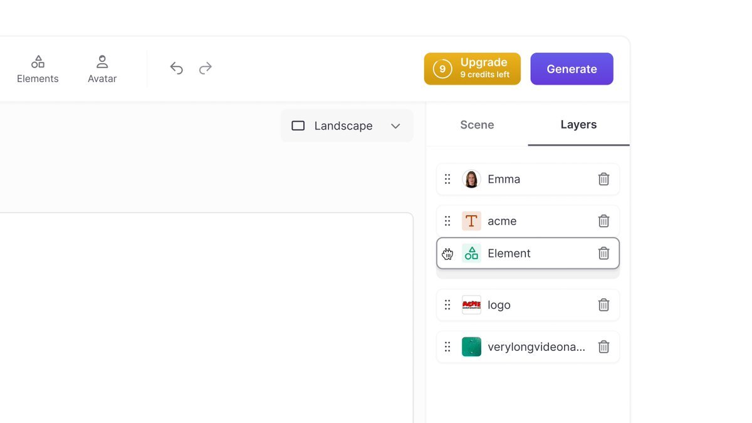The height and width of the screenshot is (423, 752).
Task: Open the Avatar tool
Action: click(x=102, y=69)
